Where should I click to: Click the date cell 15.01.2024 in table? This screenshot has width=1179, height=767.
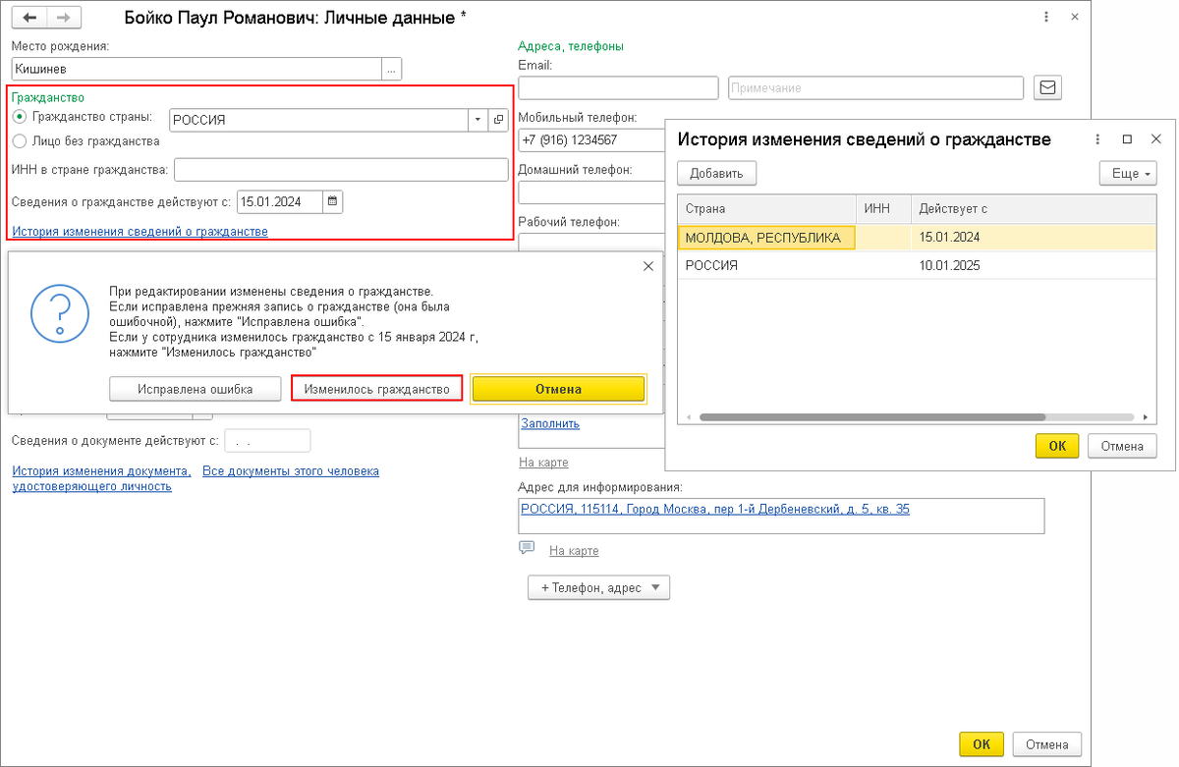point(1033,238)
